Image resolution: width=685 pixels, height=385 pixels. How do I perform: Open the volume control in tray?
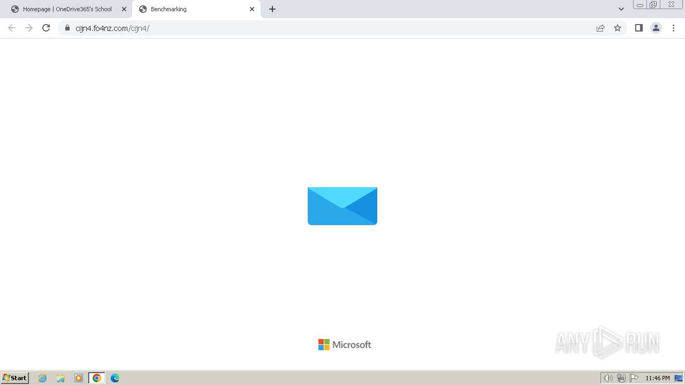click(608, 378)
